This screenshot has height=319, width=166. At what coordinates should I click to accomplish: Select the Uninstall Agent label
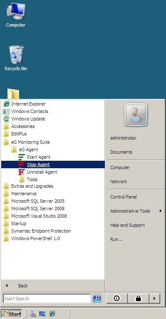coord(42,172)
